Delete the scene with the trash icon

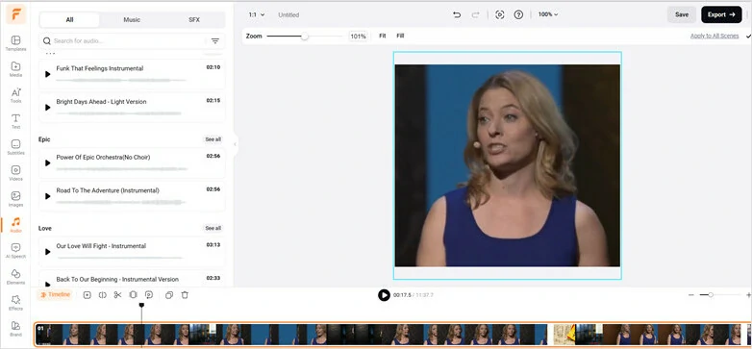(x=185, y=295)
